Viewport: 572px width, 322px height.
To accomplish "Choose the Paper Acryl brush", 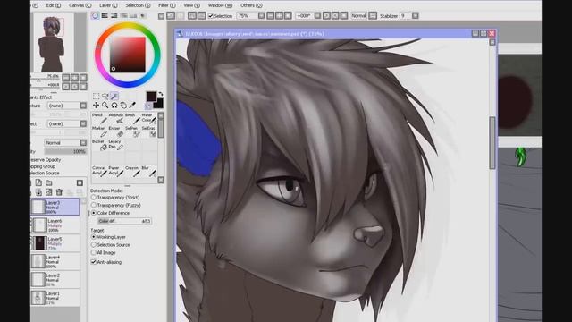I will click(116, 171).
